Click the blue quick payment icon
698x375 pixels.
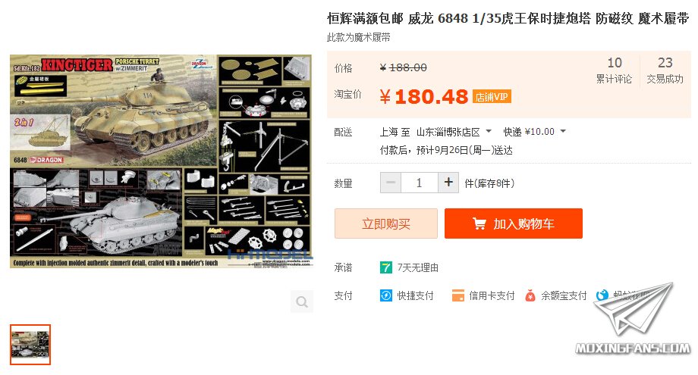tap(386, 295)
